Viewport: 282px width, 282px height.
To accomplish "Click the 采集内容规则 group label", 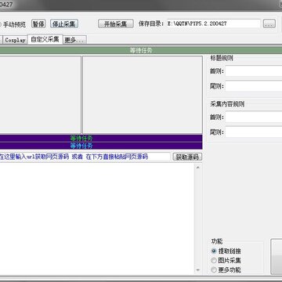I will [x=227, y=104].
